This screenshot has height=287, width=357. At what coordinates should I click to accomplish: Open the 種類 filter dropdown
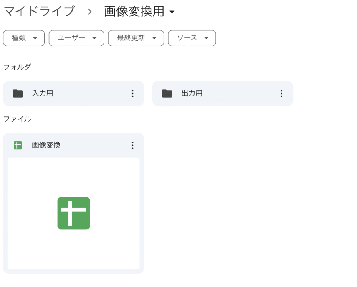coord(24,38)
